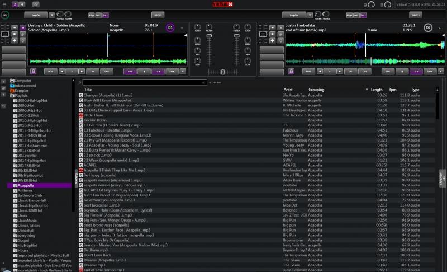Open deck 2 SYNC dropdown arrow
This screenshot has height=272, width=447.
point(441,71)
